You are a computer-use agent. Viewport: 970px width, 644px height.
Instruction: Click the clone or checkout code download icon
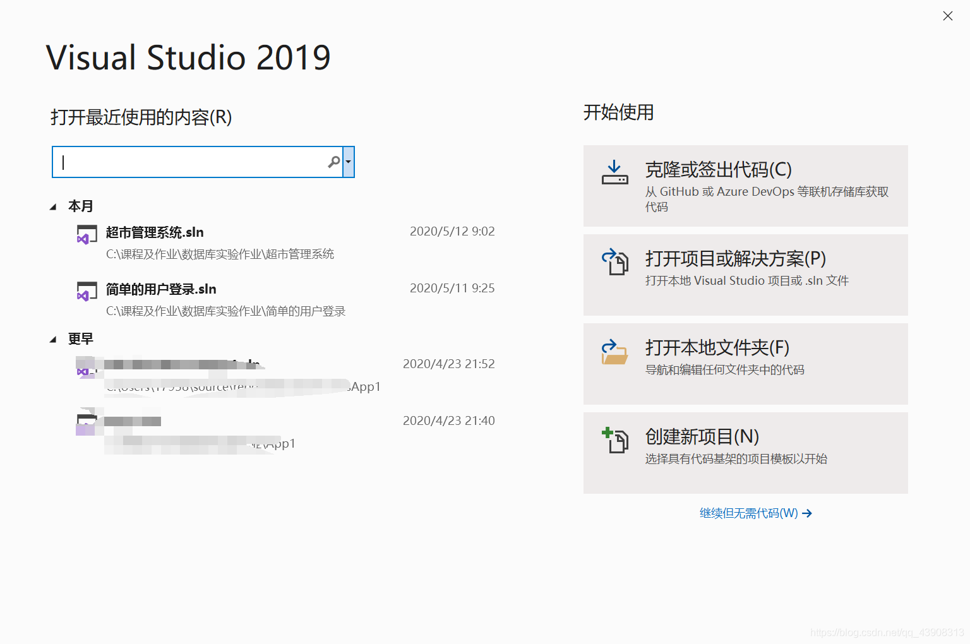tap(614, 172)
